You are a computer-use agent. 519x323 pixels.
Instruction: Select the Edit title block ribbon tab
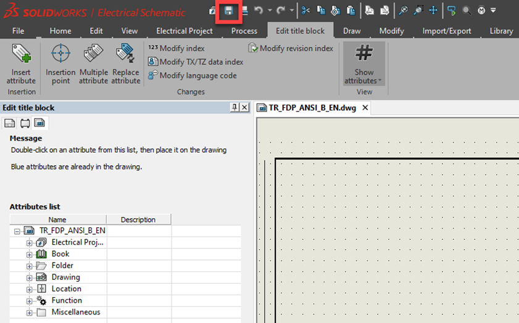coord(300,31)
